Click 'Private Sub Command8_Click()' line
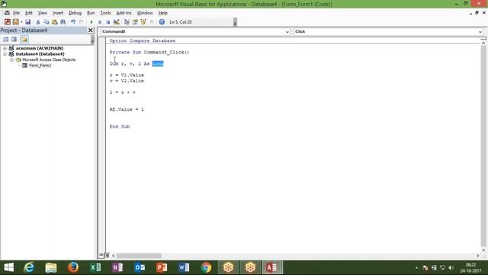This screenshot has width=488, height=275. point(149,53)
